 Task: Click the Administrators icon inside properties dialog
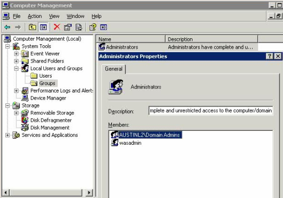click(x=116, y=87)
